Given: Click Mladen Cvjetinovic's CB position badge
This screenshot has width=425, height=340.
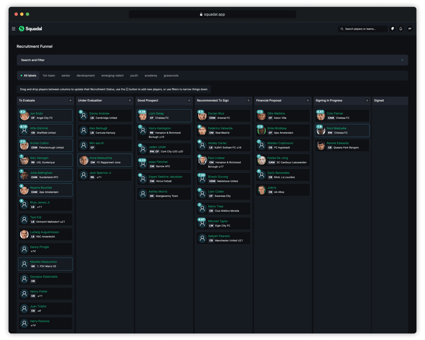Looking at the screenshot, I should (x=270, y=148).
